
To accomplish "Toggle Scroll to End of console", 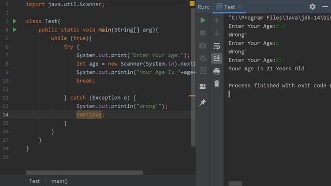I will (x=217, y=58).
